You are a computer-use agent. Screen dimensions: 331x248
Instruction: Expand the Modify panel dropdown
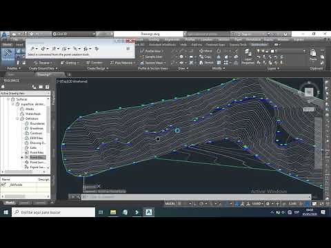coord(219,68)
